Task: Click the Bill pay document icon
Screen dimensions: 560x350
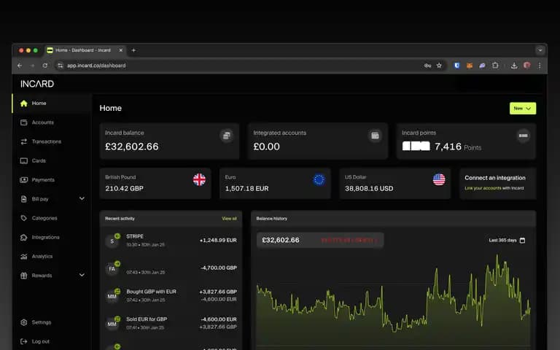Action: click(24, 199)
